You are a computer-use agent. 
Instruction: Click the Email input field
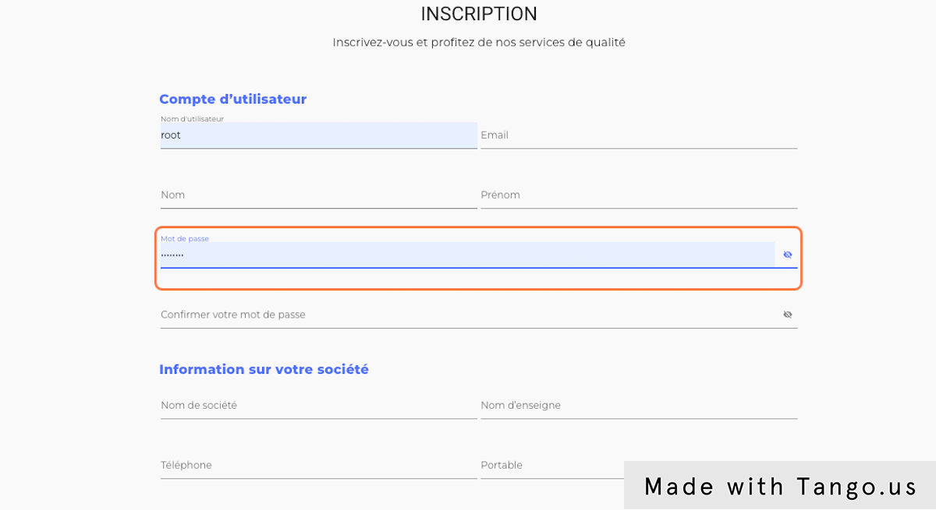click(638, 135)
